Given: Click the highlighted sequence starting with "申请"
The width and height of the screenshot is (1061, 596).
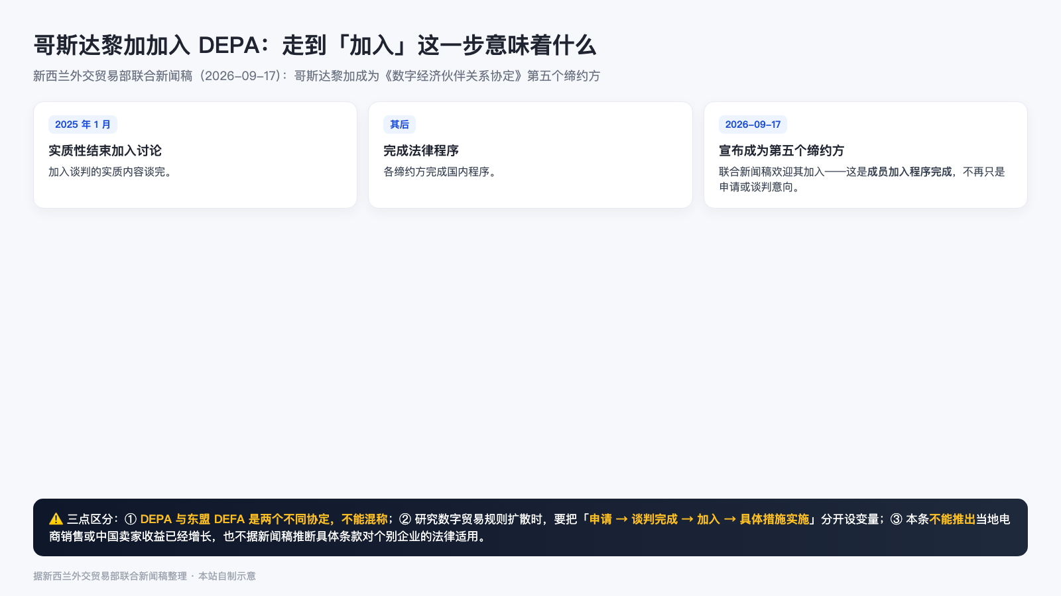Looking at the screenshot, I should tap(700, 519).
